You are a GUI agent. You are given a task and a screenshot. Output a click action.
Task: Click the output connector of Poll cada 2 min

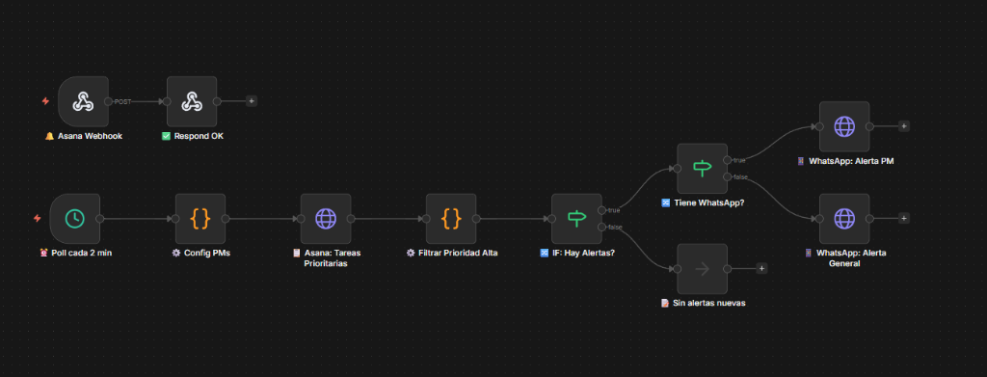pos(100,219)
